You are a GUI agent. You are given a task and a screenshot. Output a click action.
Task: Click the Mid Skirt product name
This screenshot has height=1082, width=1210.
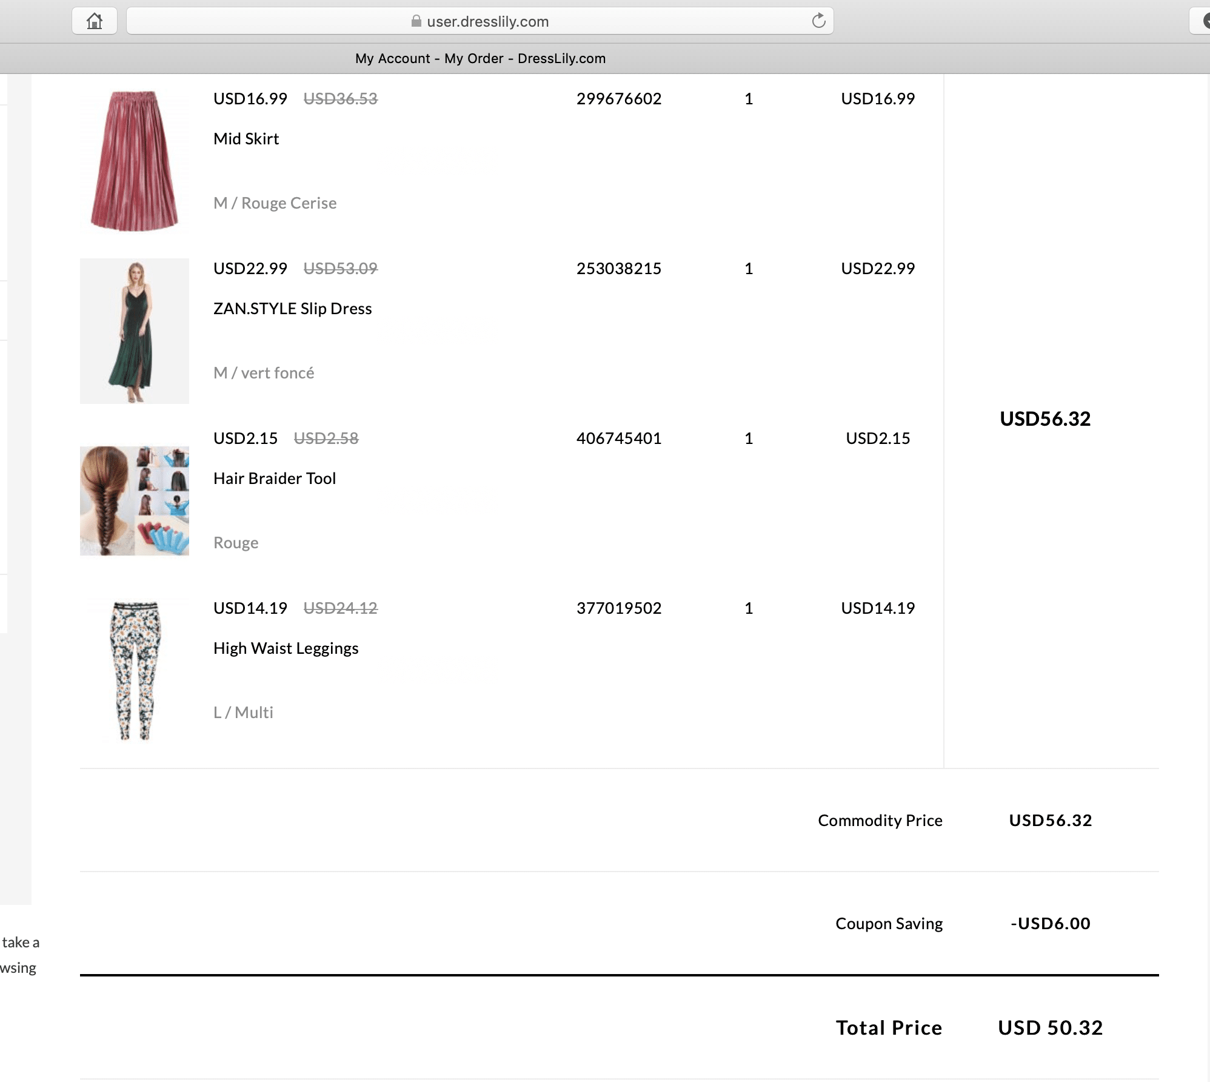pos(246,139)
